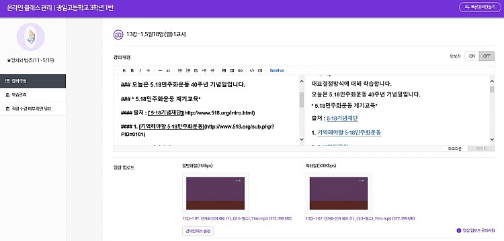Click the preview pane scrollbar up arrow
This screenshot has height=241, width=504.
pos(492,81)
